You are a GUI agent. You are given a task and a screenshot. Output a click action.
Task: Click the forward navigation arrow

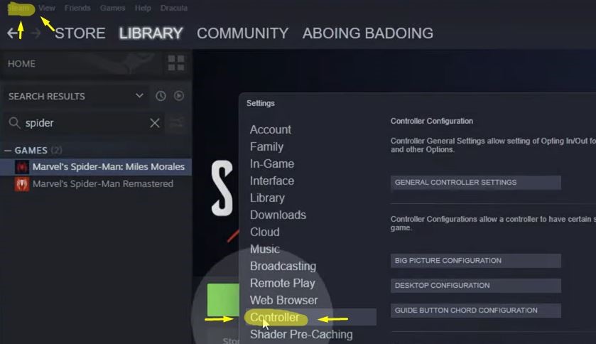point(36,33)
